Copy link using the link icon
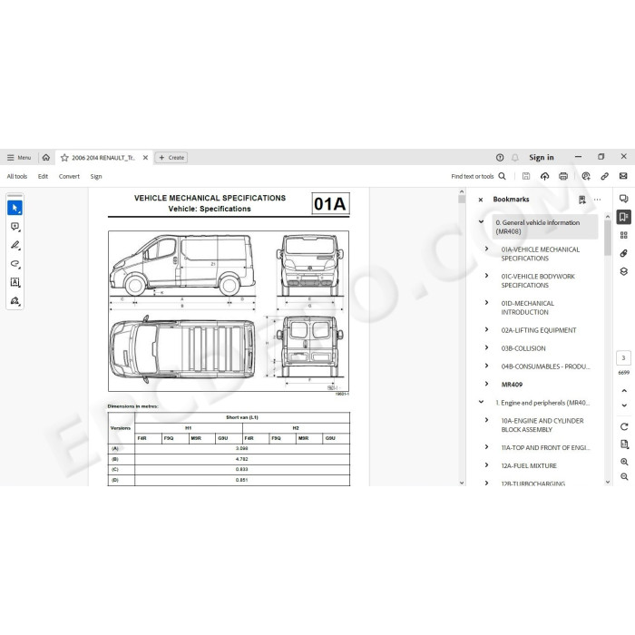The image size is (635, 635). tap(605, 176)
